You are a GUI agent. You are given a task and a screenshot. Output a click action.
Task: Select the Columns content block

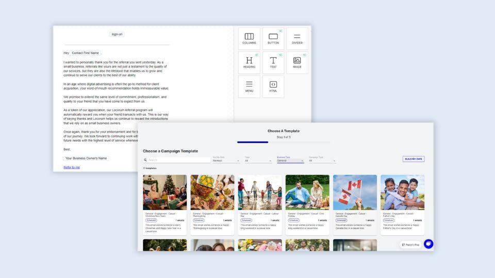(x=249, y=39)
